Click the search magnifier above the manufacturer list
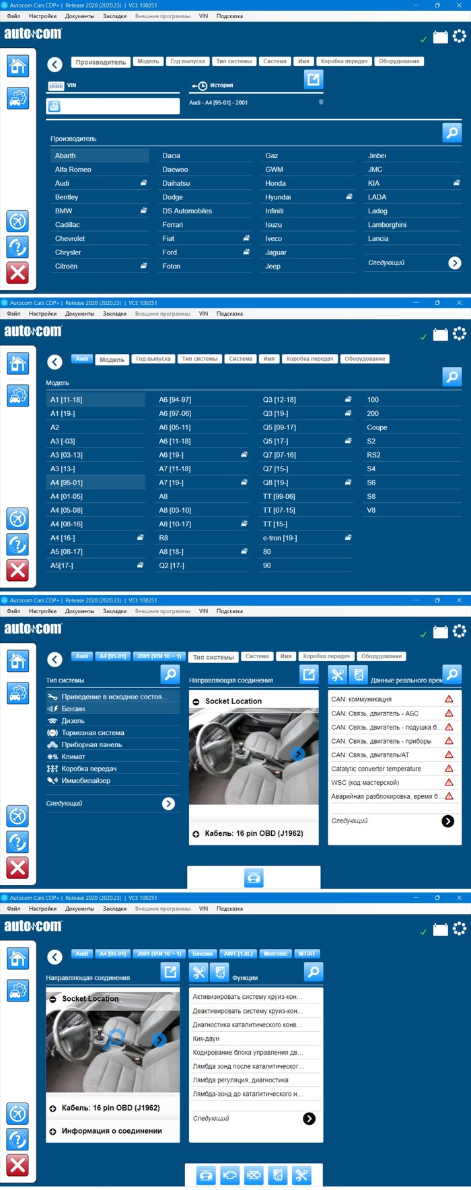The width and height of the screenshot is (471, 1190). pos(452,133)
